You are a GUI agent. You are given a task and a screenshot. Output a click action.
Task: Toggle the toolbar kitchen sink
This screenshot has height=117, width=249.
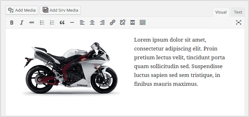click(x=143, y=23)
